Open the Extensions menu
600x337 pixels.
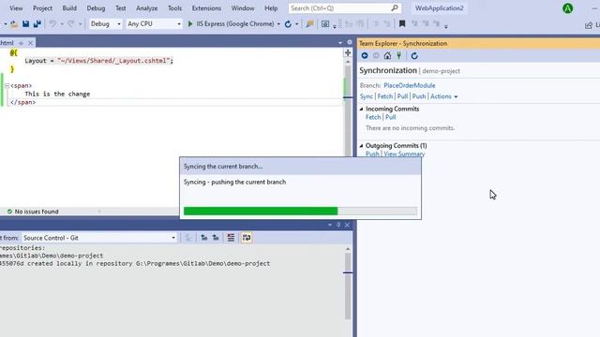coord(206,8)
